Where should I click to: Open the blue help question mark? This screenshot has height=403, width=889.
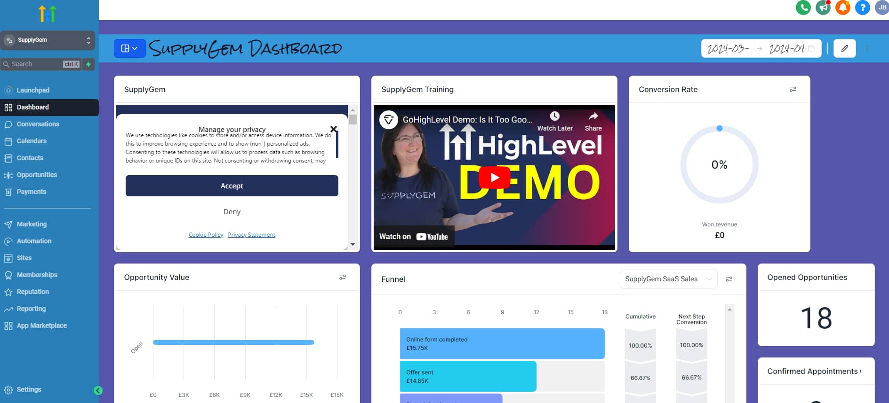(x=862, y=8)
